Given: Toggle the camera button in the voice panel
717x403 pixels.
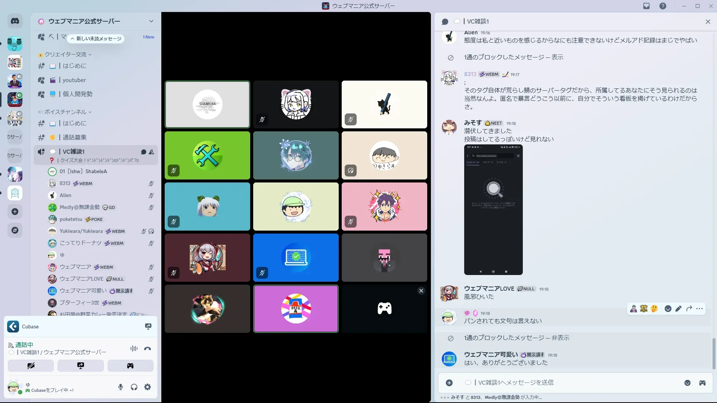Looking at the screenshot, I should pos(31,366).
